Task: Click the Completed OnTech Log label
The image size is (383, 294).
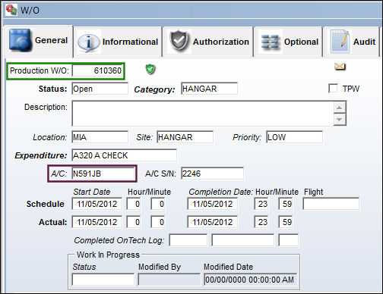Action: [119, 240]
